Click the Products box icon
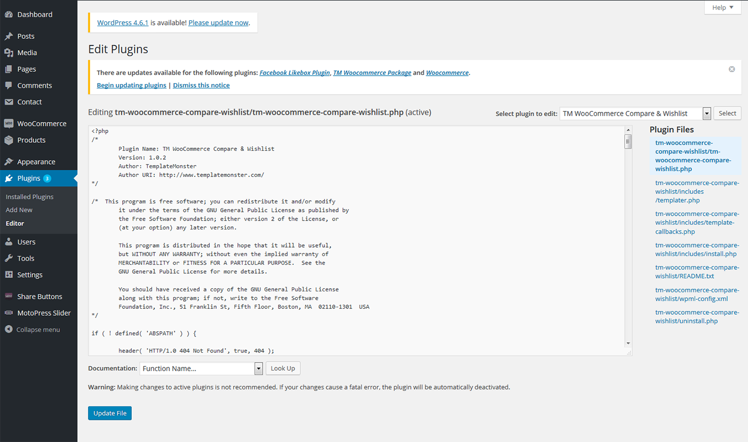This screenshot has height=442, width=748. pos(9,140)
